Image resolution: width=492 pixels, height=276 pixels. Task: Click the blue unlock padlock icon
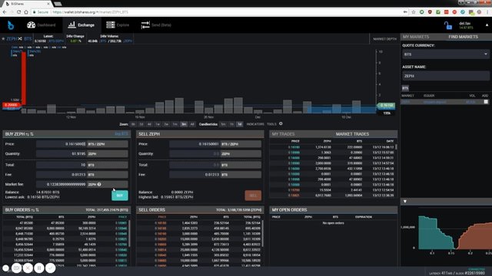tap(447, 25)
